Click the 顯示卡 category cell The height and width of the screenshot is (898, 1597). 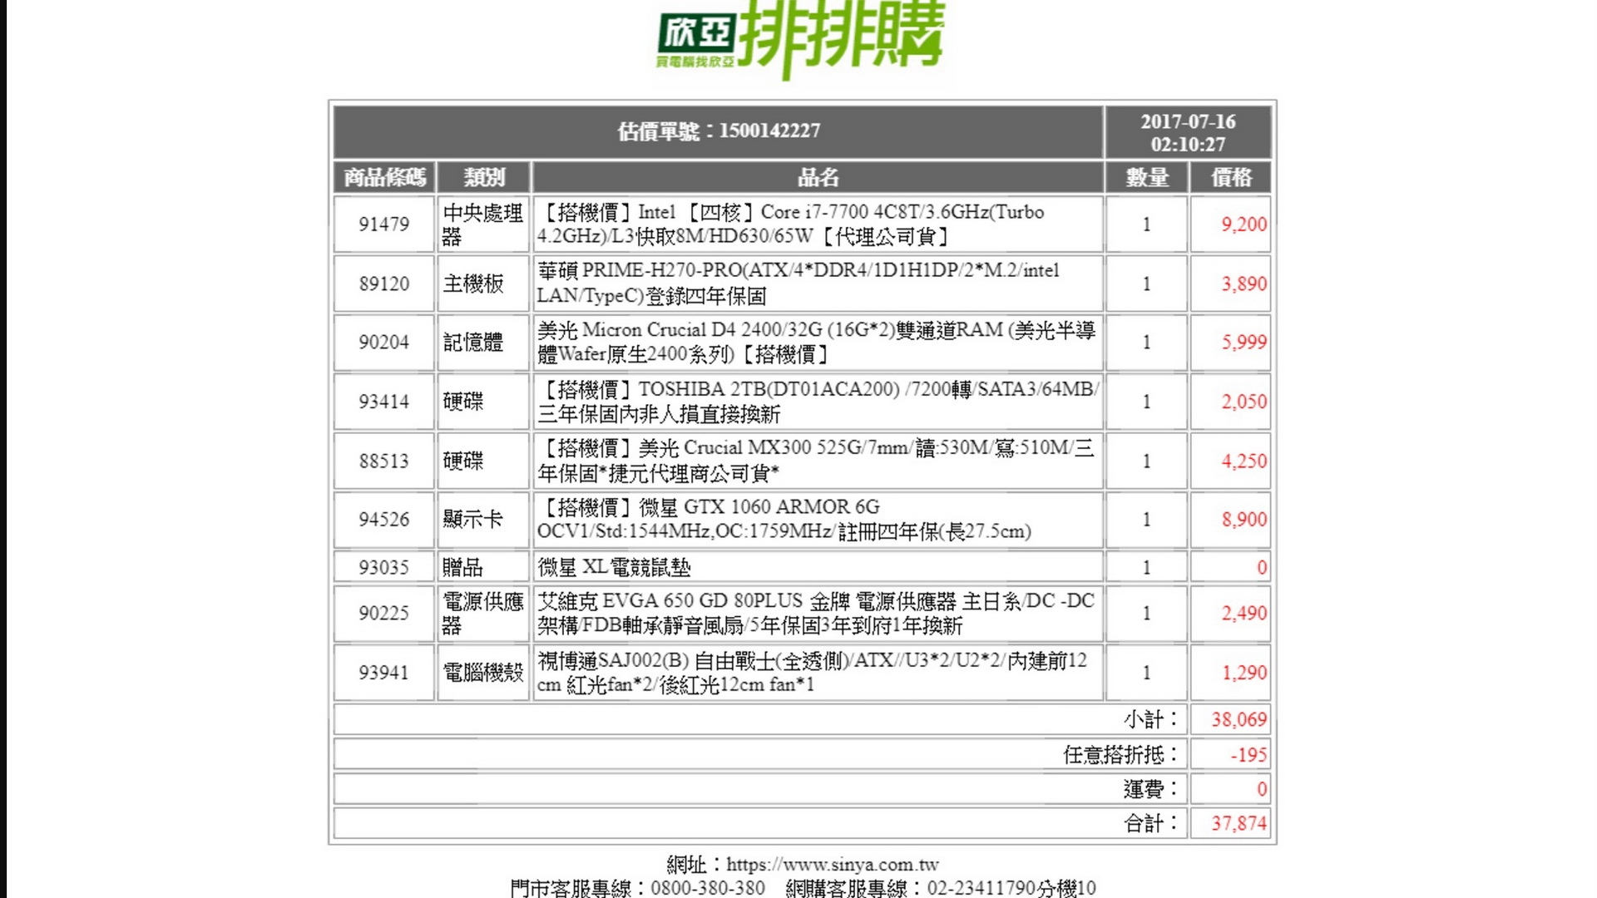pyautogui.click(x=483, y=520)
